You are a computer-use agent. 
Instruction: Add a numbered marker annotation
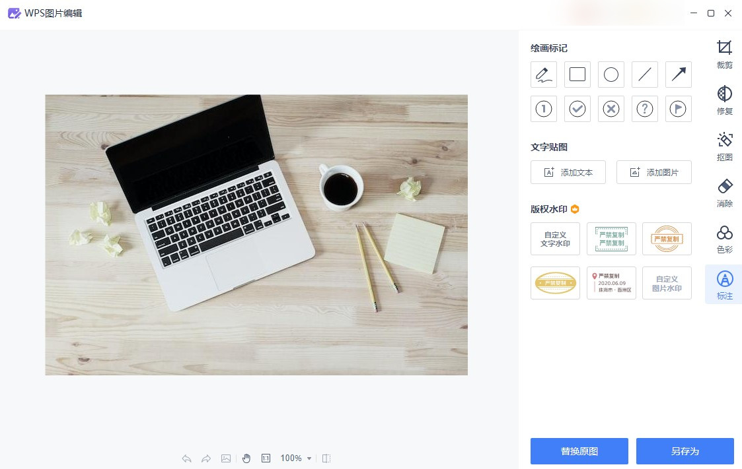(543, 109)
